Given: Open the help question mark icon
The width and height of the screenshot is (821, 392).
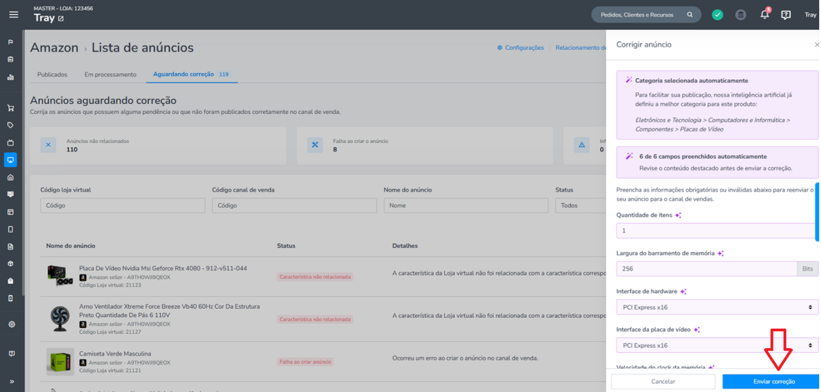Looking at the screenshot, I should [786, 15].
